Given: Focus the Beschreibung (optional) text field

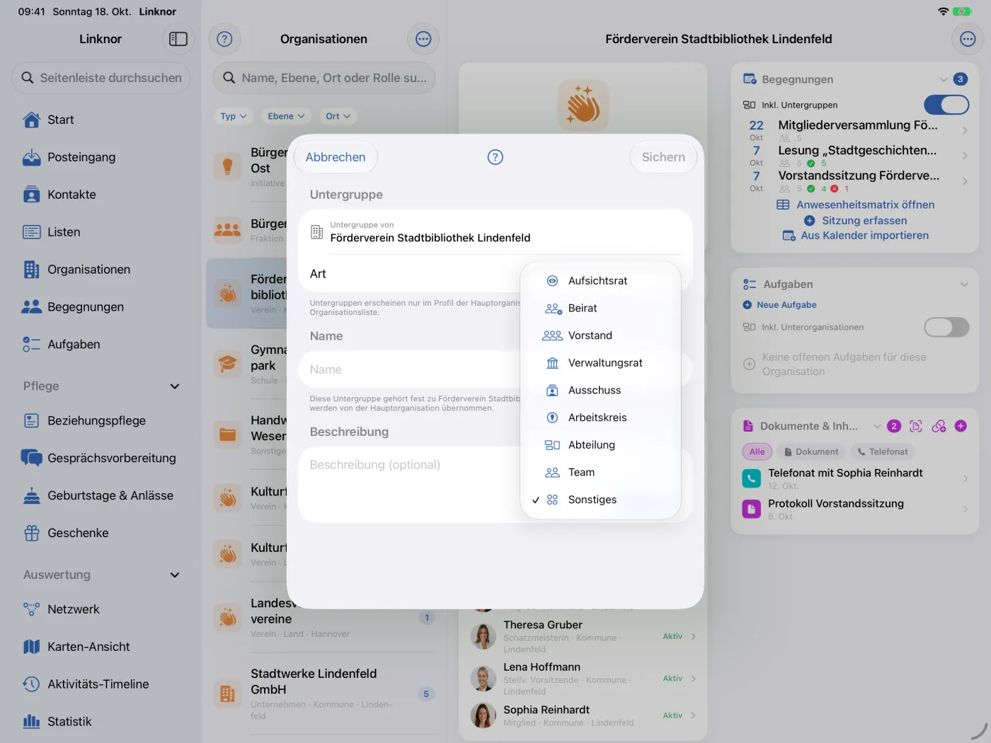Looking at the screenshot, I should point(411,484).
